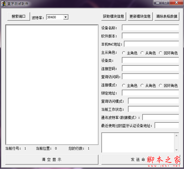
Task: Click 通讯波特率(数据模式) input field
Action: (161, 117)
